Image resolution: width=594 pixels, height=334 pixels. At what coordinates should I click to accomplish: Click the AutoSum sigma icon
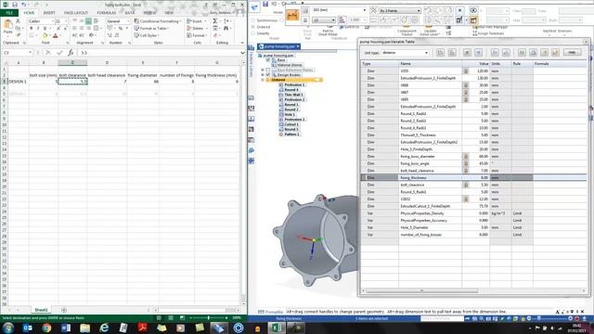(x=215, y=21)
